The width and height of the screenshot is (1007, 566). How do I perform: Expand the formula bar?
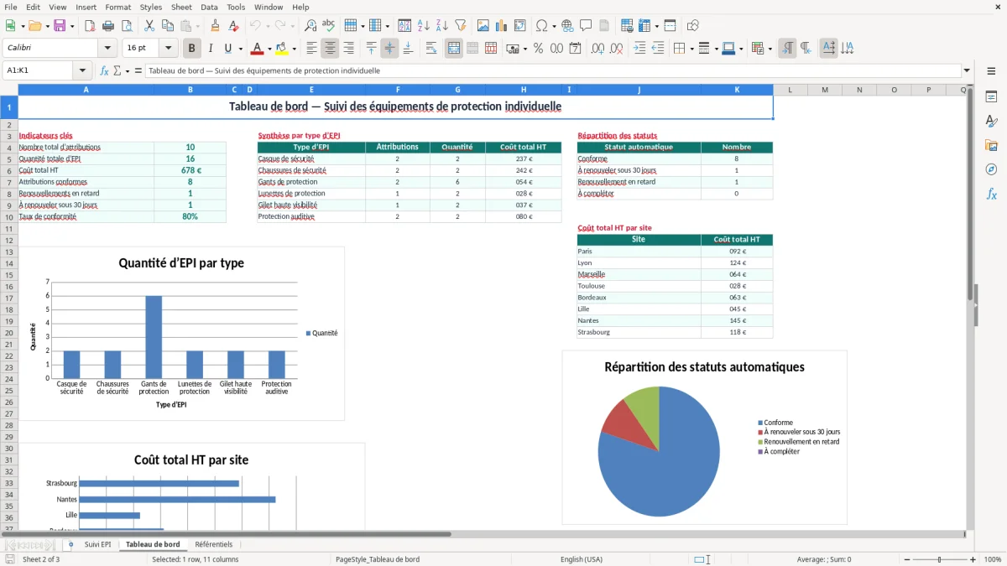pos(967,70)
